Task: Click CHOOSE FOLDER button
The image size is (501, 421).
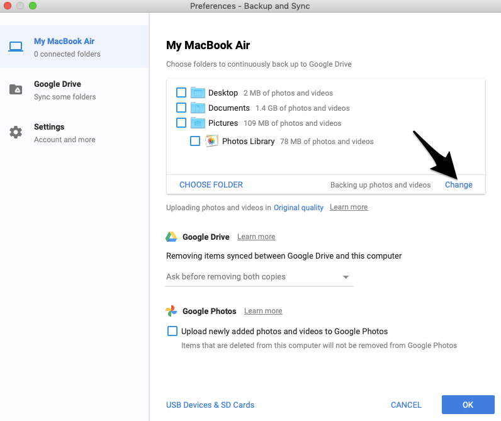Action: 211,184
